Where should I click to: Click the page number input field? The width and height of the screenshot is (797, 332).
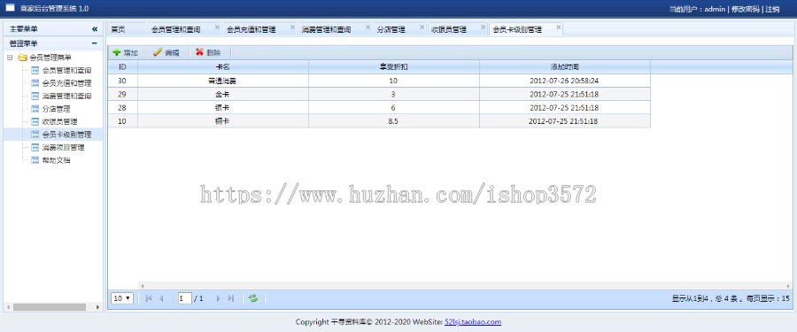click(184, 298)
